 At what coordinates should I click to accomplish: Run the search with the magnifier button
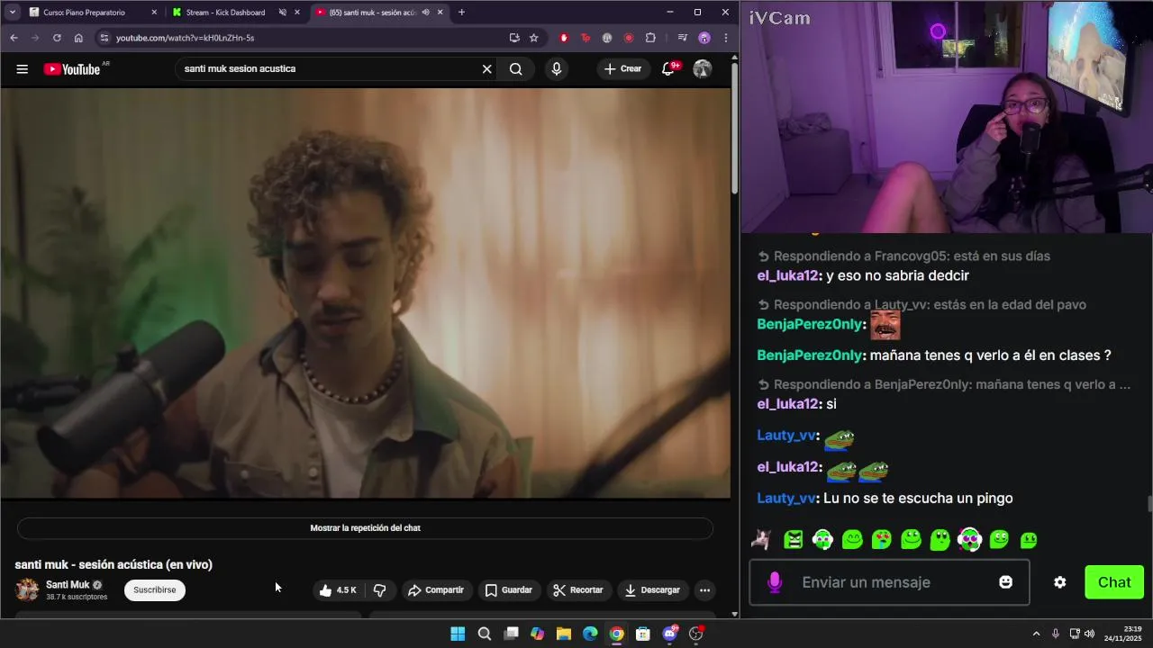point(516,68)
